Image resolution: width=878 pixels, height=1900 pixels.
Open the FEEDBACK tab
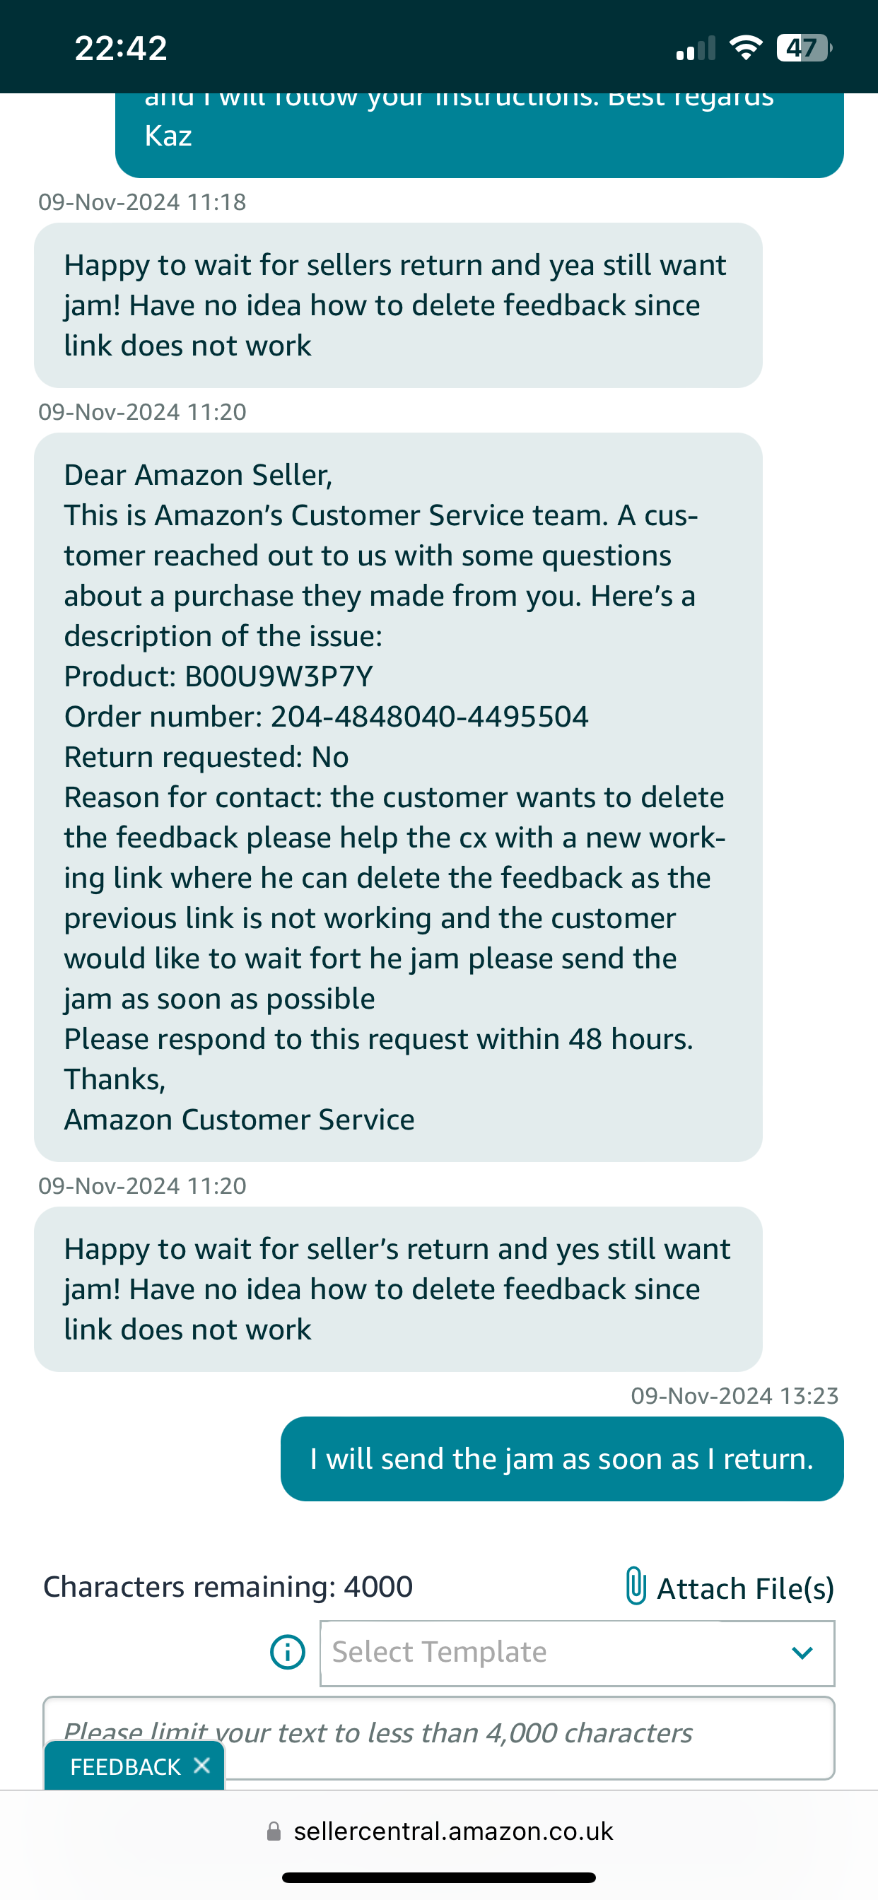pyautogui.click(x=125, y=1766)
